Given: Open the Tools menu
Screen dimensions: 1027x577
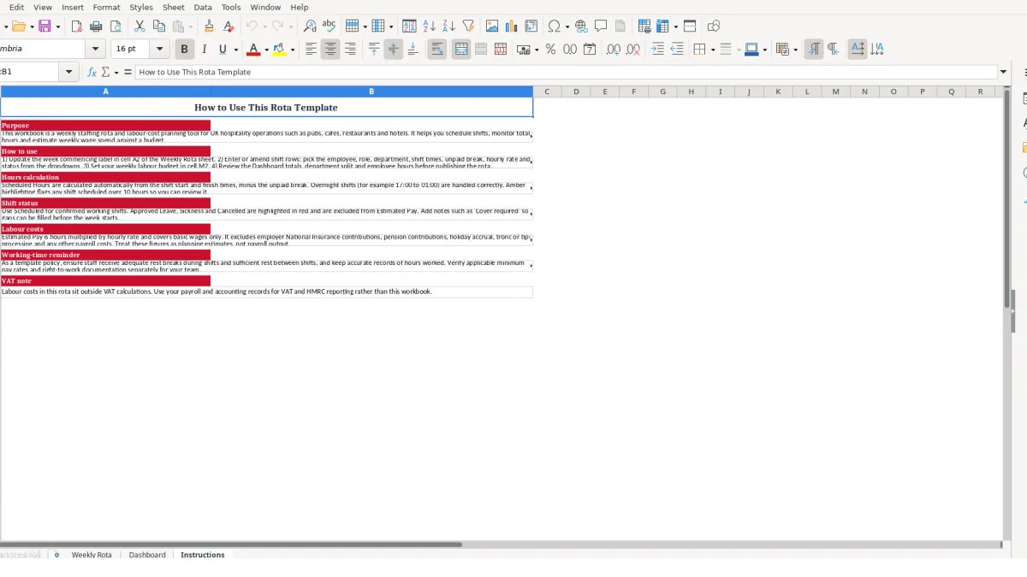Looking at the screenshot, I should pos(231,7).
